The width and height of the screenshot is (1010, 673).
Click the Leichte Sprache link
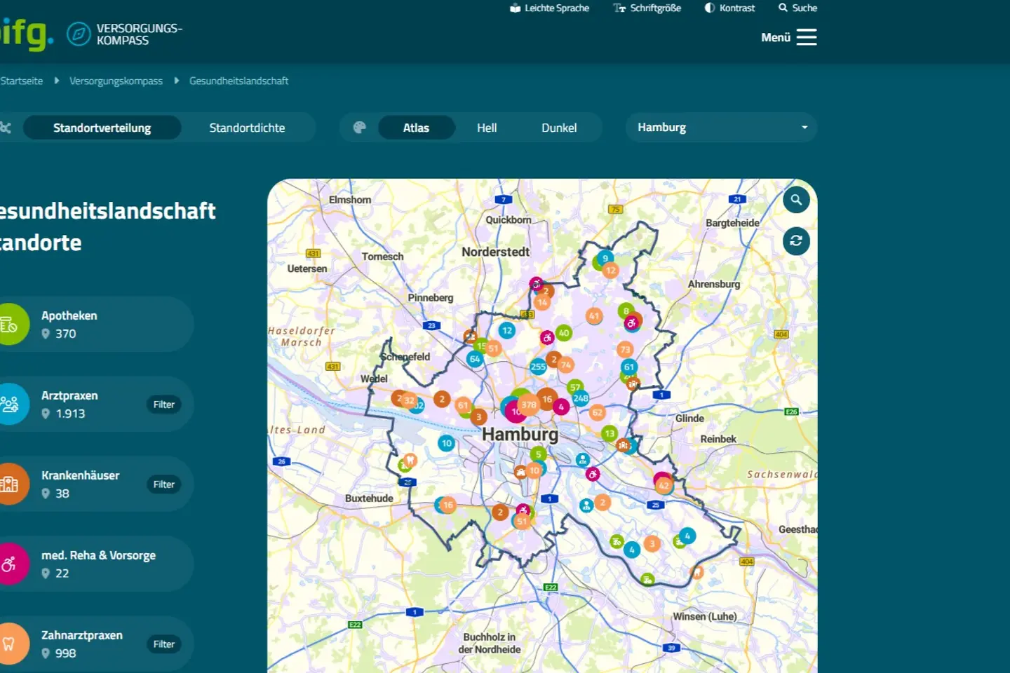click(x=550, y=8)
